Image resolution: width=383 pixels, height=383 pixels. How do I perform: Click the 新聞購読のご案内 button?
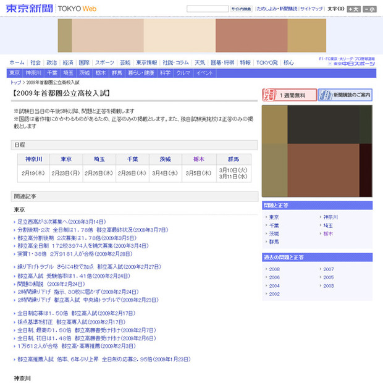[345, 95]
